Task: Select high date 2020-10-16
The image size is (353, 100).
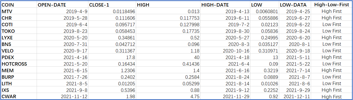Action: pyautogui.click(x=236, y=51)
